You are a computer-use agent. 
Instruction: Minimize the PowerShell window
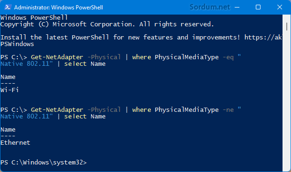tap(237, 7)
